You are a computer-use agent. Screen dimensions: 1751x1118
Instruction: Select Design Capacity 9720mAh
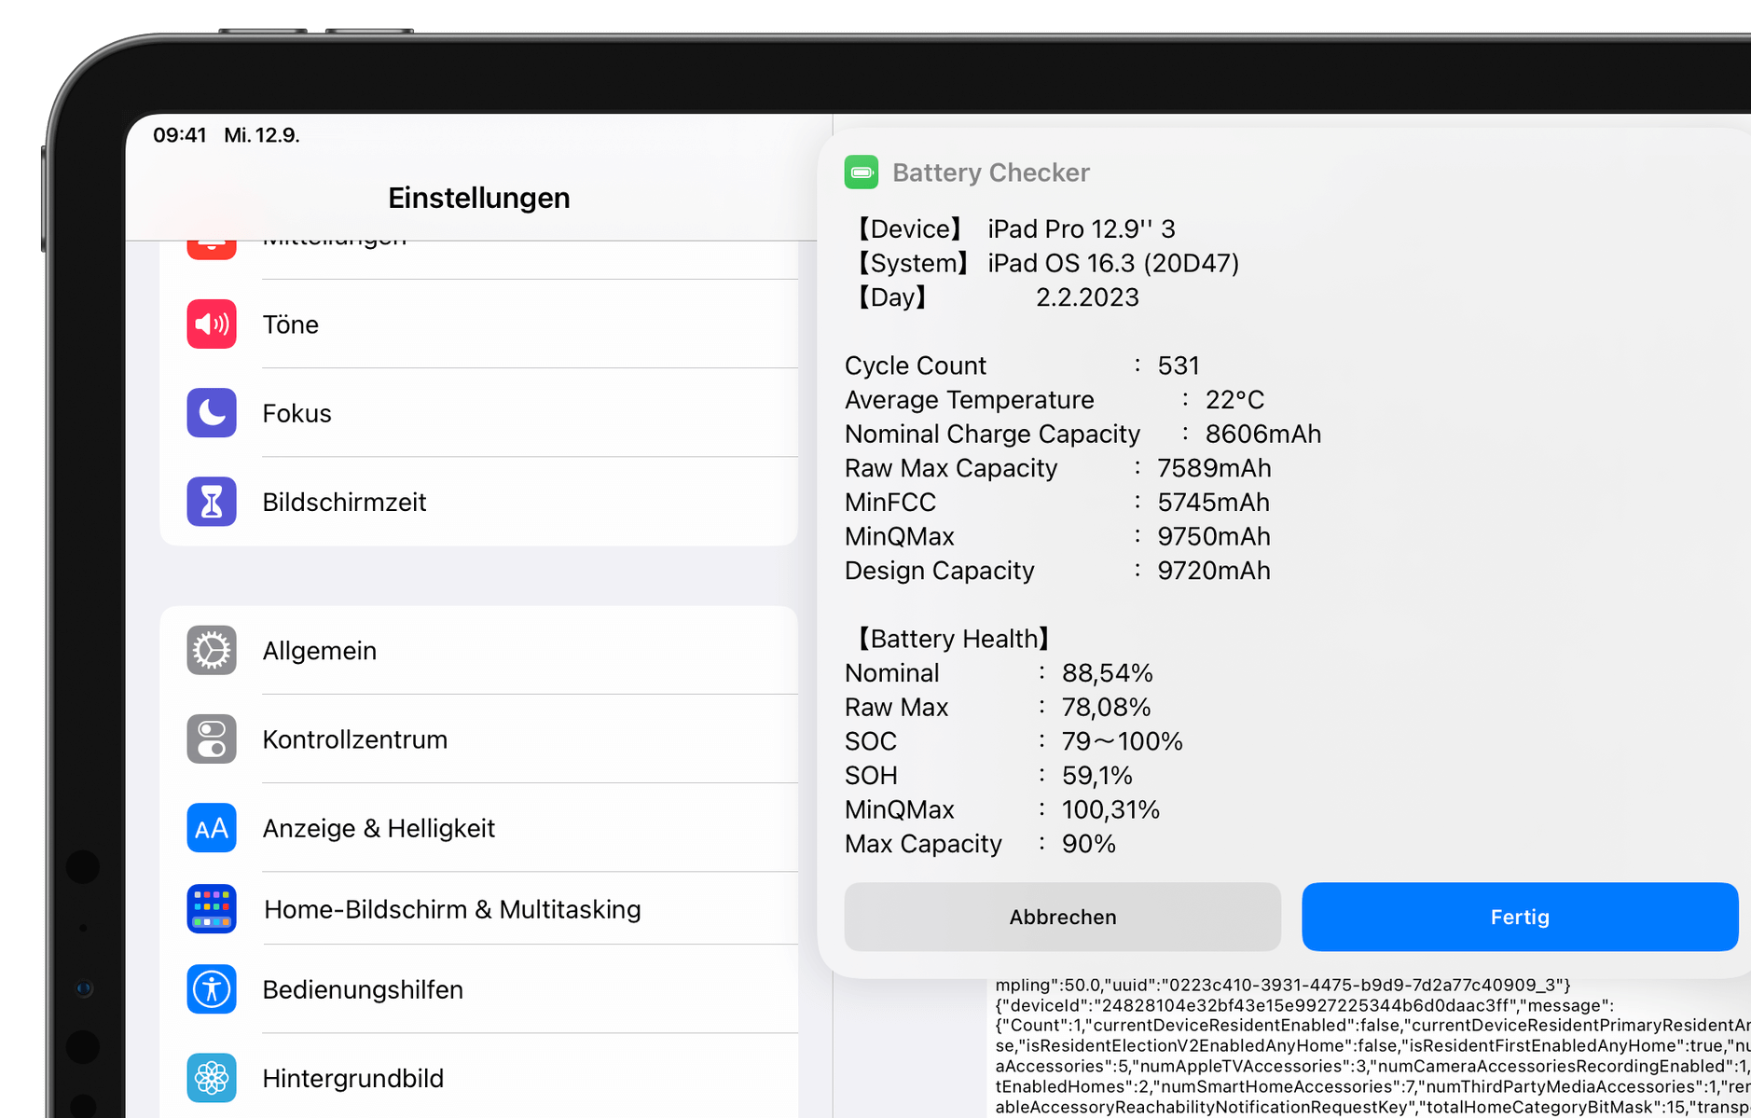(x=1214, y=571)
